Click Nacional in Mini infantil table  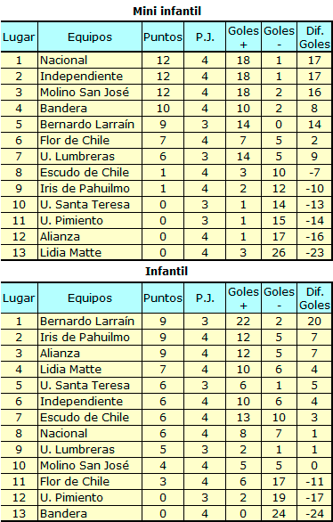click(x=63, y=61)
